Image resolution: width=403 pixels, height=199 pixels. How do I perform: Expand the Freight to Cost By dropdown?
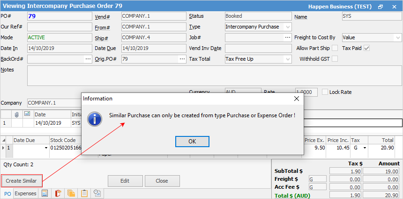[396, 37]
